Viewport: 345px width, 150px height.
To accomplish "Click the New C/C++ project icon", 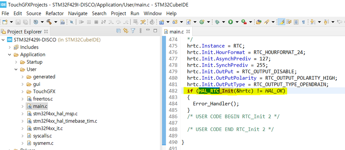I will [162, 22].
